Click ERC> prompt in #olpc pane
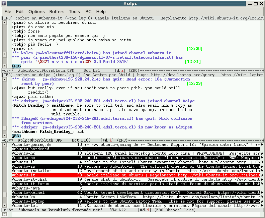The width and height of the screenshot is (265, 218). (16, 136)
